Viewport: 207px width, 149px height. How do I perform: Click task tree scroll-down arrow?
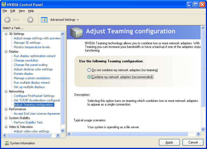63,131
